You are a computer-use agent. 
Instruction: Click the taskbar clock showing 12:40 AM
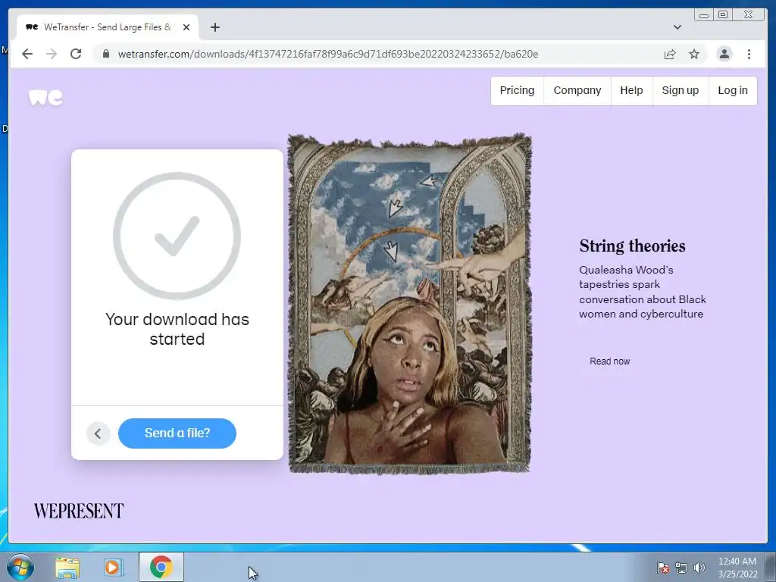pos(737,568)
